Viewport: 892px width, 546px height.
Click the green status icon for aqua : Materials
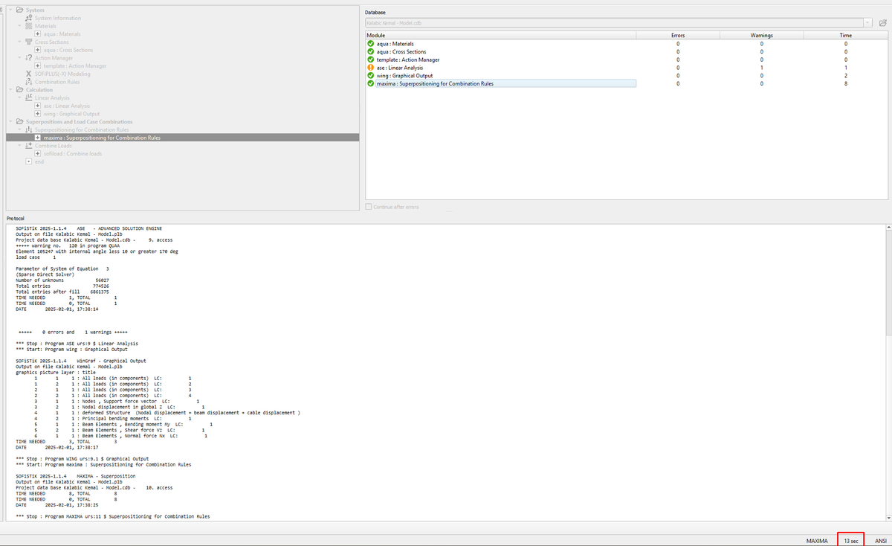(370, 44)
